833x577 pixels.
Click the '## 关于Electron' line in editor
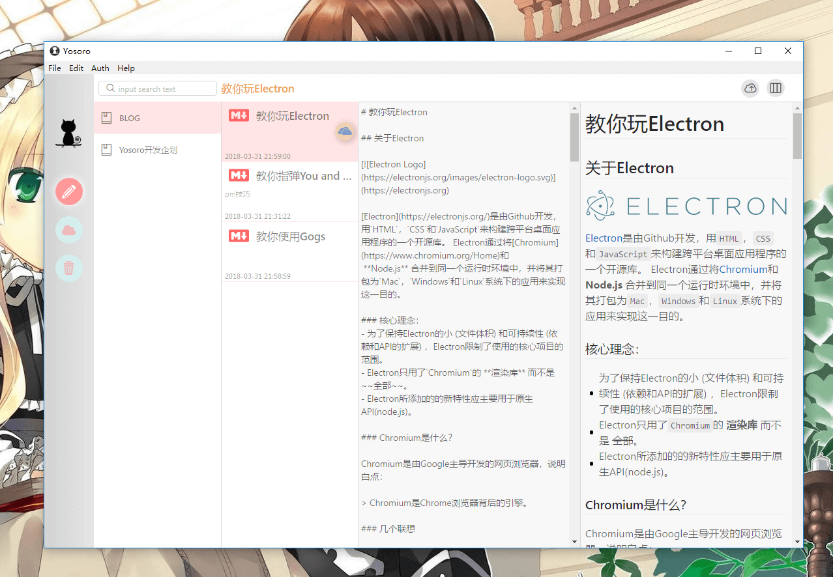[392, 138]
